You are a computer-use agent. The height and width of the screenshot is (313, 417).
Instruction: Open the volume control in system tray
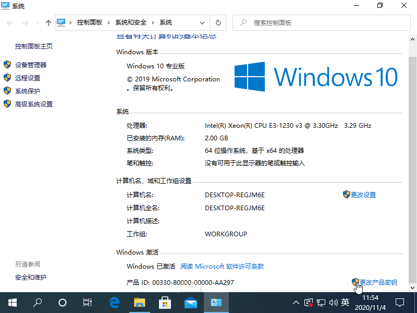(x=334, y=303)
